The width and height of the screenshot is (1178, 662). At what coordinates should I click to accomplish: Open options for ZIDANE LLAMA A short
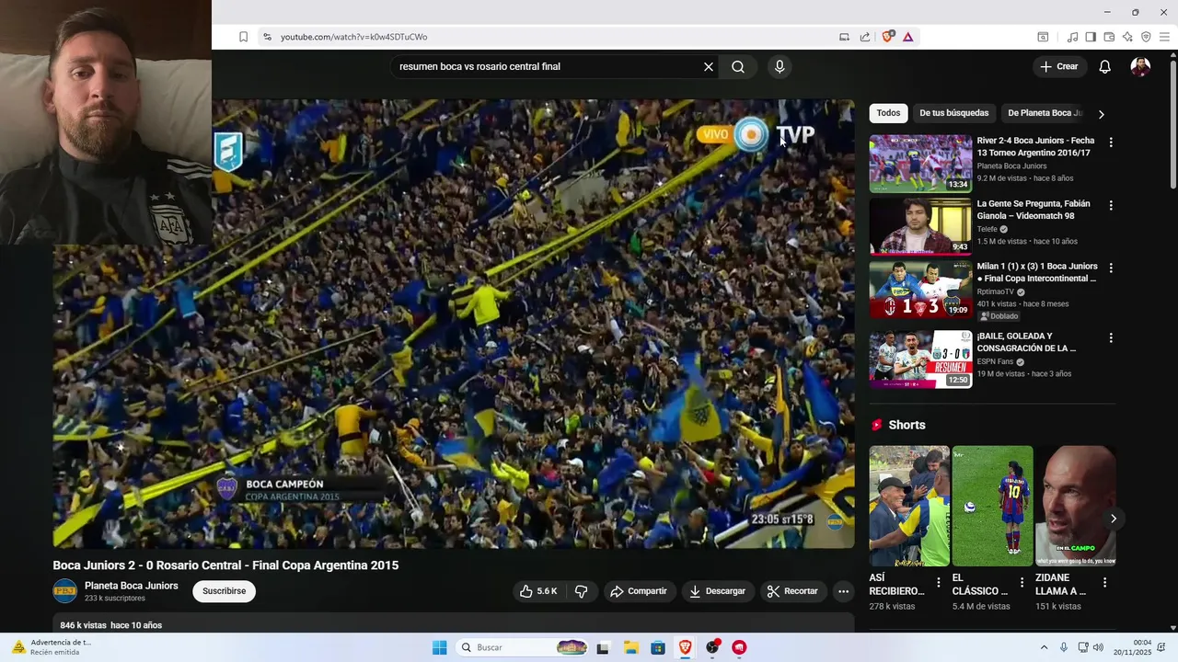(1104, 582)
